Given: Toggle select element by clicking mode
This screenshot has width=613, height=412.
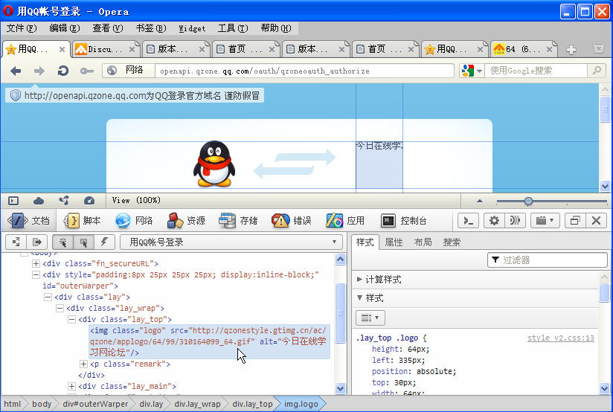Looking at the screenshot, I should [x=62, y=242].
